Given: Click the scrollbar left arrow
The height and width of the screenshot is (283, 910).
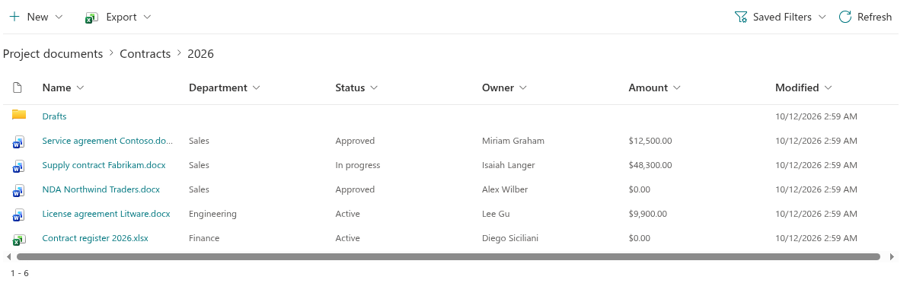Looking at the screenshot, I should 8,256.
